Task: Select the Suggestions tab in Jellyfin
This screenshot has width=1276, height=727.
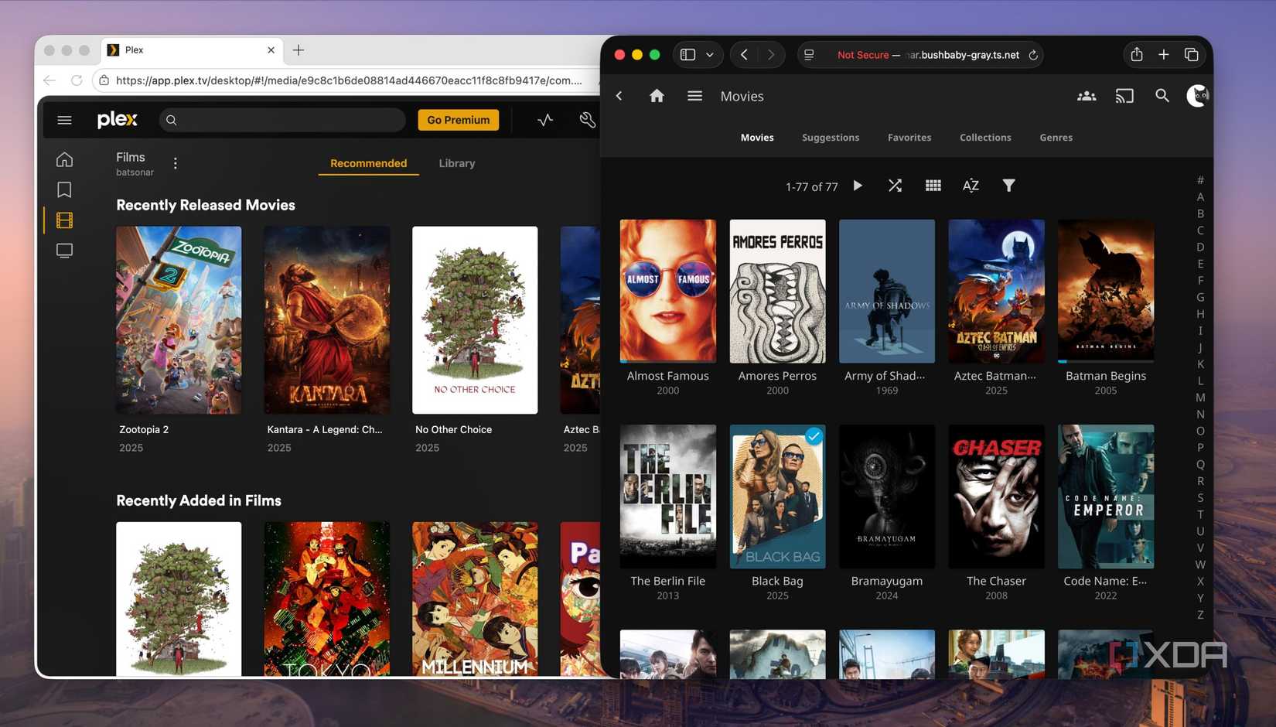Action: (831, 138)
